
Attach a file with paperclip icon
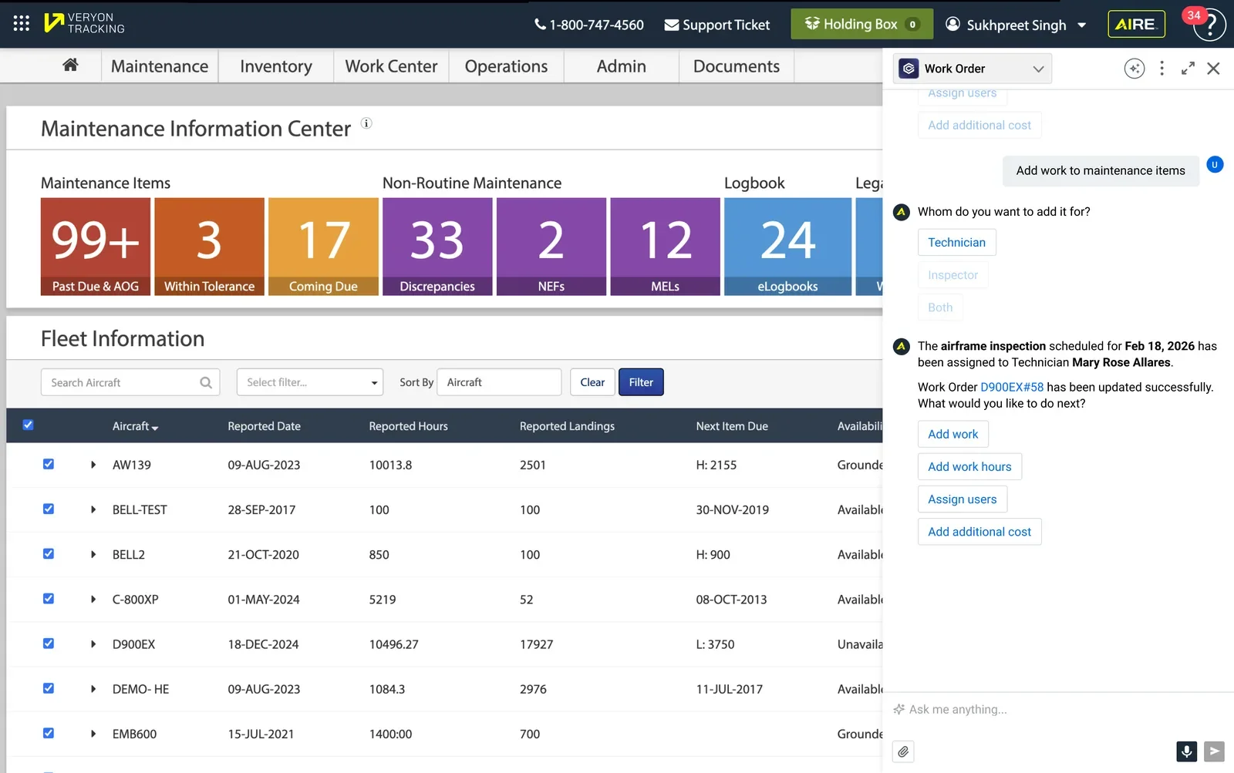[x=903, y=751]
